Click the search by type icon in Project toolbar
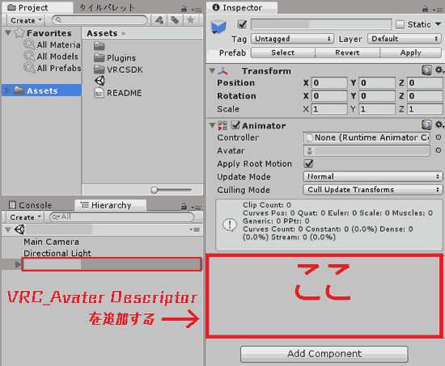 coord(159,20)
